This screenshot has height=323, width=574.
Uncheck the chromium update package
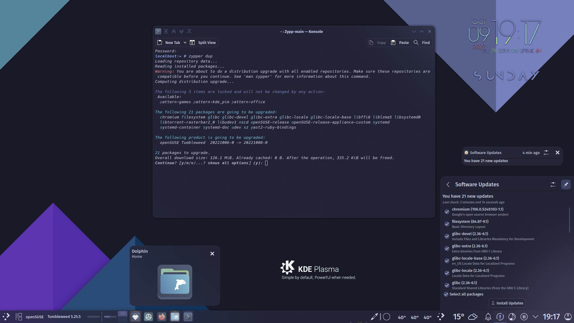click(x=447, y=212)
